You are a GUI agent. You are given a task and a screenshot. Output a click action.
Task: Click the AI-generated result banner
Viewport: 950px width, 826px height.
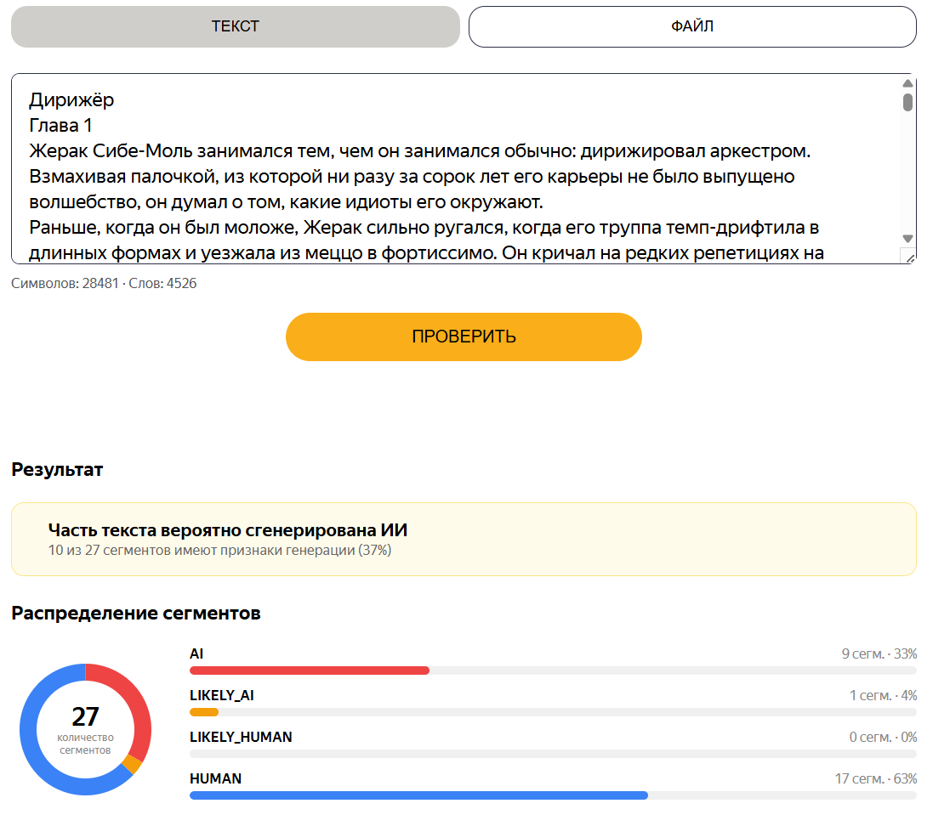click(x=464, y=539)
